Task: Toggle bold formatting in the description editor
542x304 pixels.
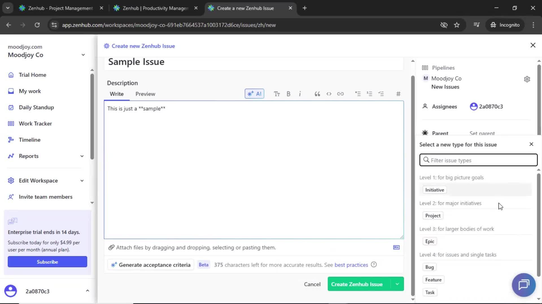Action: (x=288, y=93)
